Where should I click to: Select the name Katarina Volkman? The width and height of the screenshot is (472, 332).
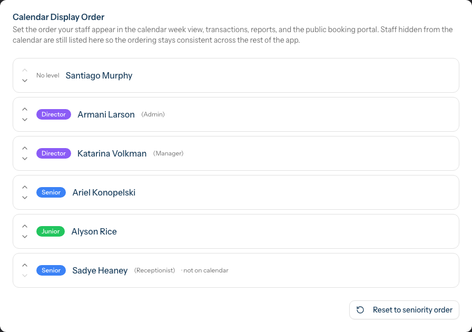point(112,153)
